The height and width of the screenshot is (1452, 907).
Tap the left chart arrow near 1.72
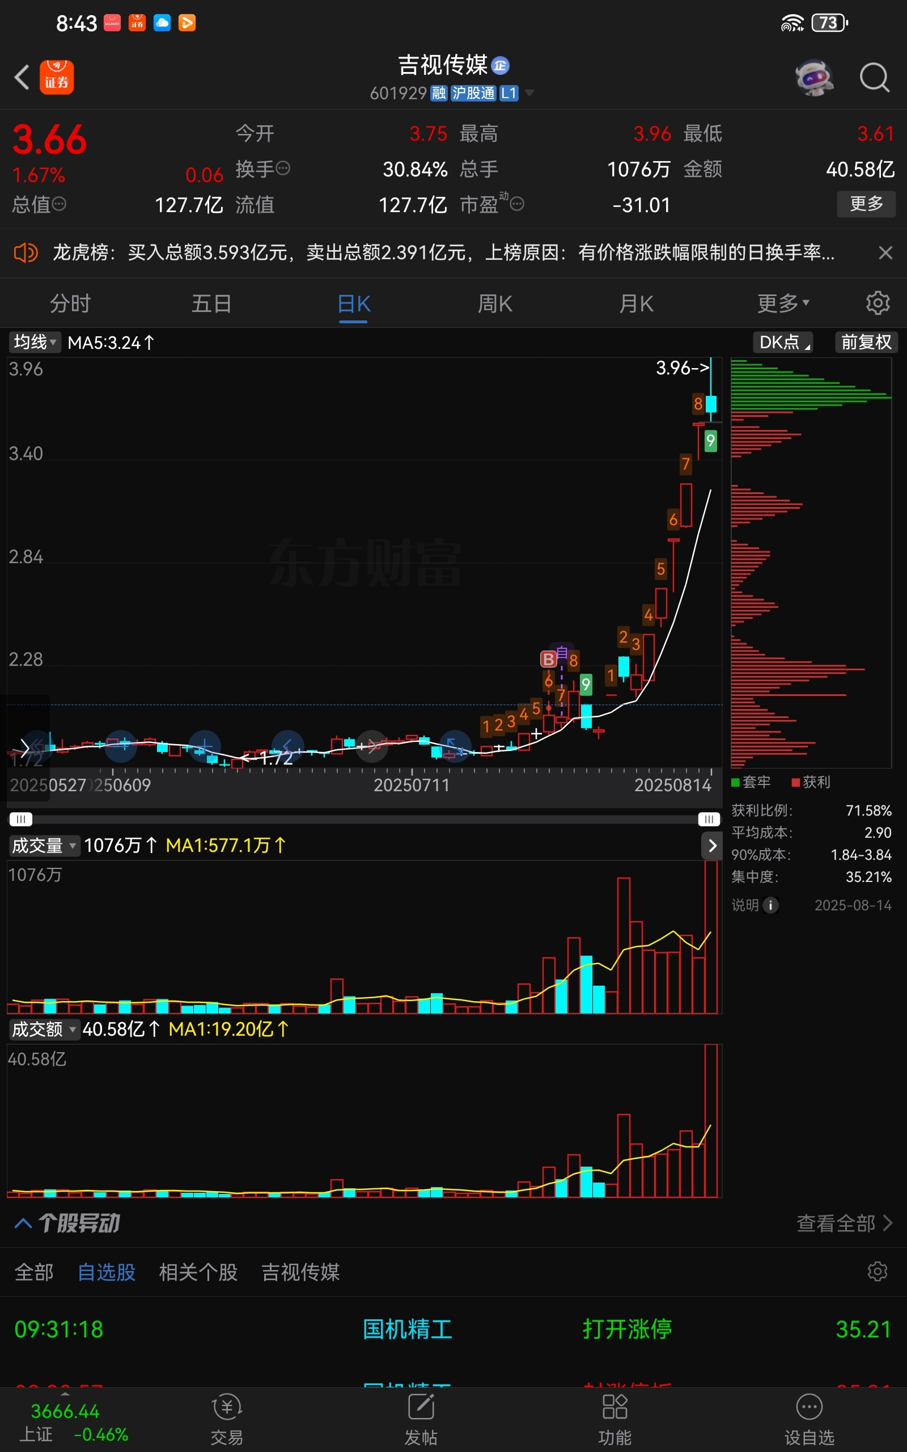tap(24, 748)
